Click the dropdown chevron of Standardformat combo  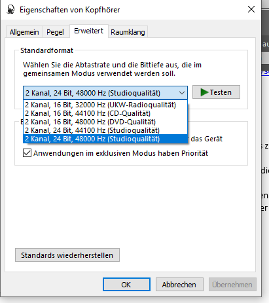[x=182, y=93]
